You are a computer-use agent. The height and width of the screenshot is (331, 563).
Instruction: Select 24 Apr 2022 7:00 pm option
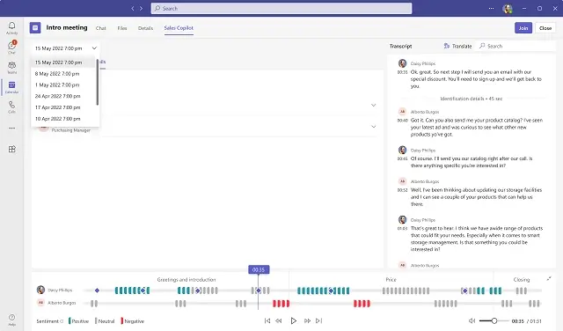[63, 96]
